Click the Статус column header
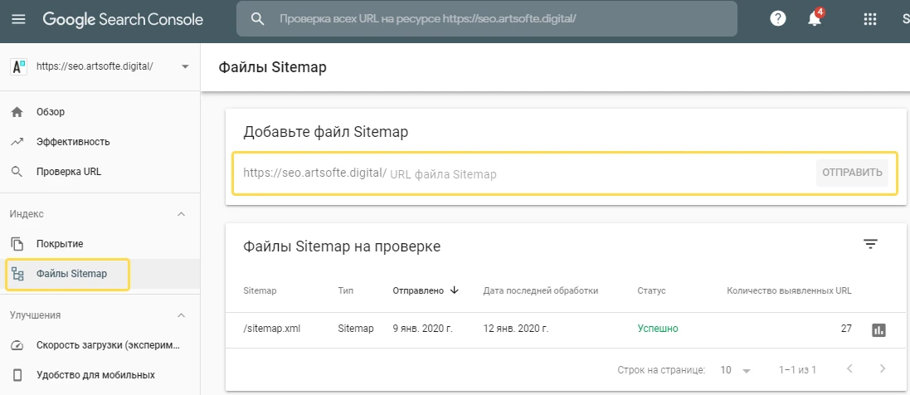 pyautogui.click(x=651, y=290)
